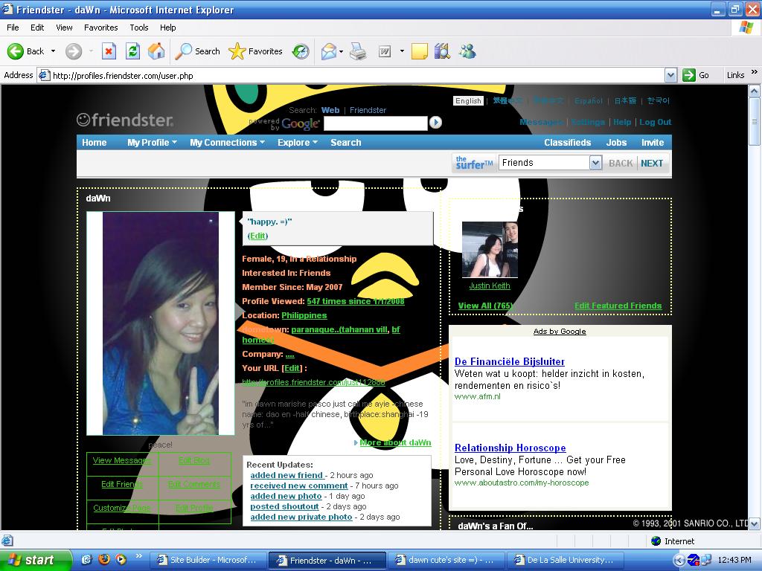Edit the 'happy. =)' shoutout via Edit link
Viewport: 762px width, 571px height.
[x=257, y=236]
